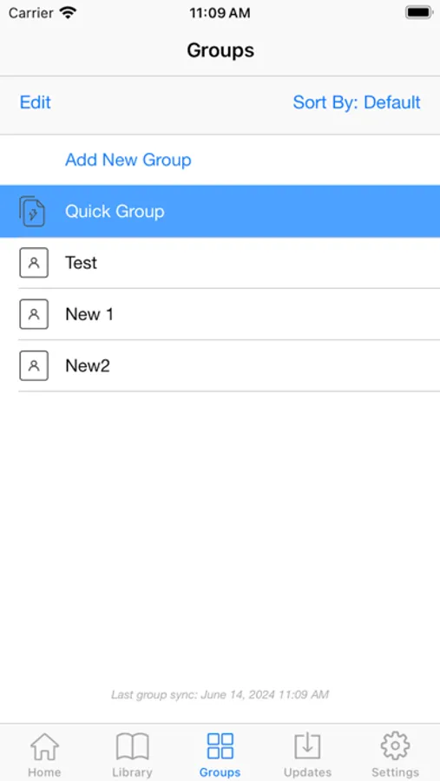
Task: Open the Home tab
Action: click(44, 754)
